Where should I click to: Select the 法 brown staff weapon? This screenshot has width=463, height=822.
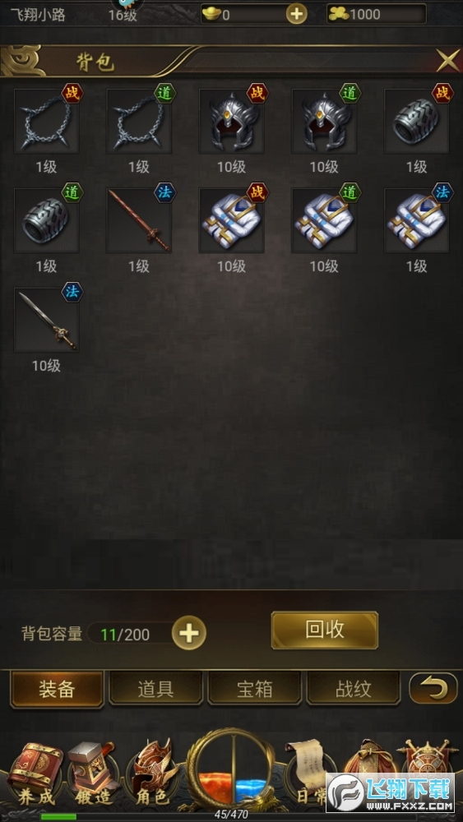139,220
